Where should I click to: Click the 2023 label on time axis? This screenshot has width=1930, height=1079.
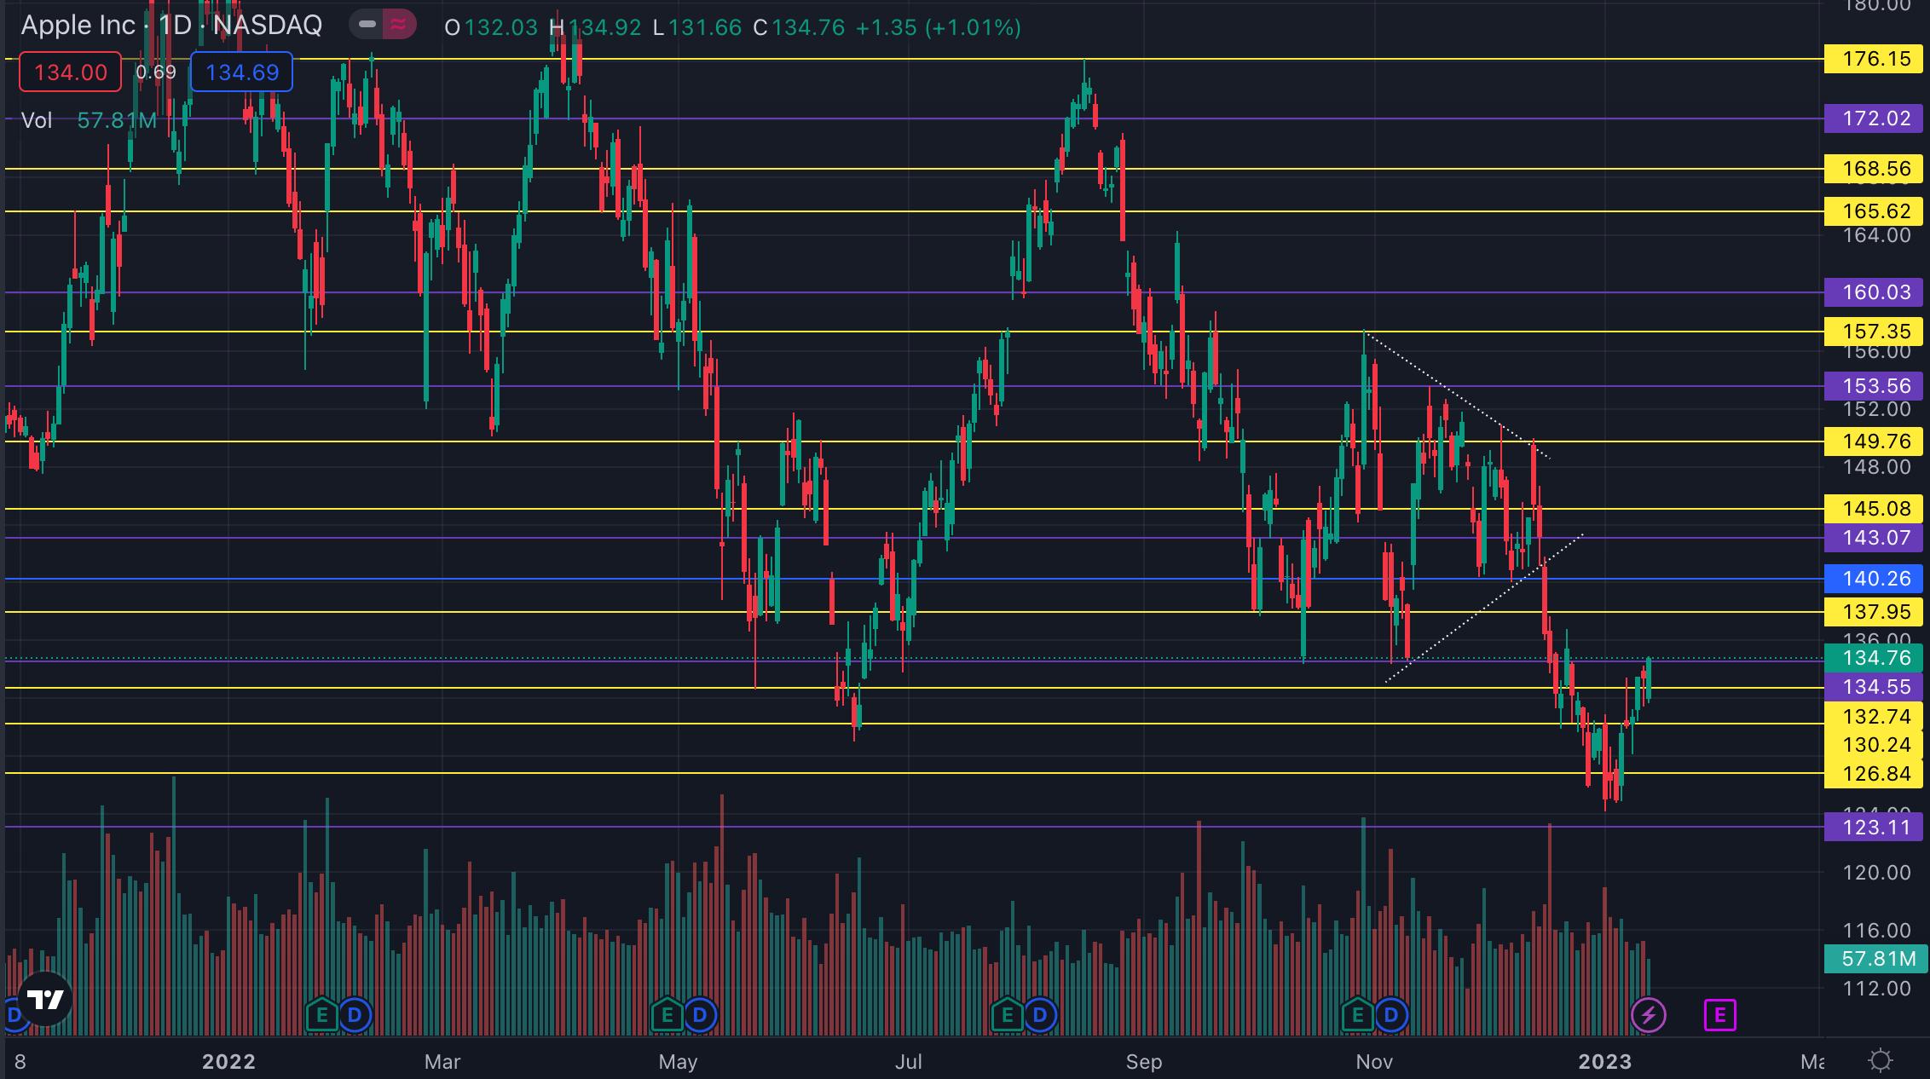click(1605, 1061)
